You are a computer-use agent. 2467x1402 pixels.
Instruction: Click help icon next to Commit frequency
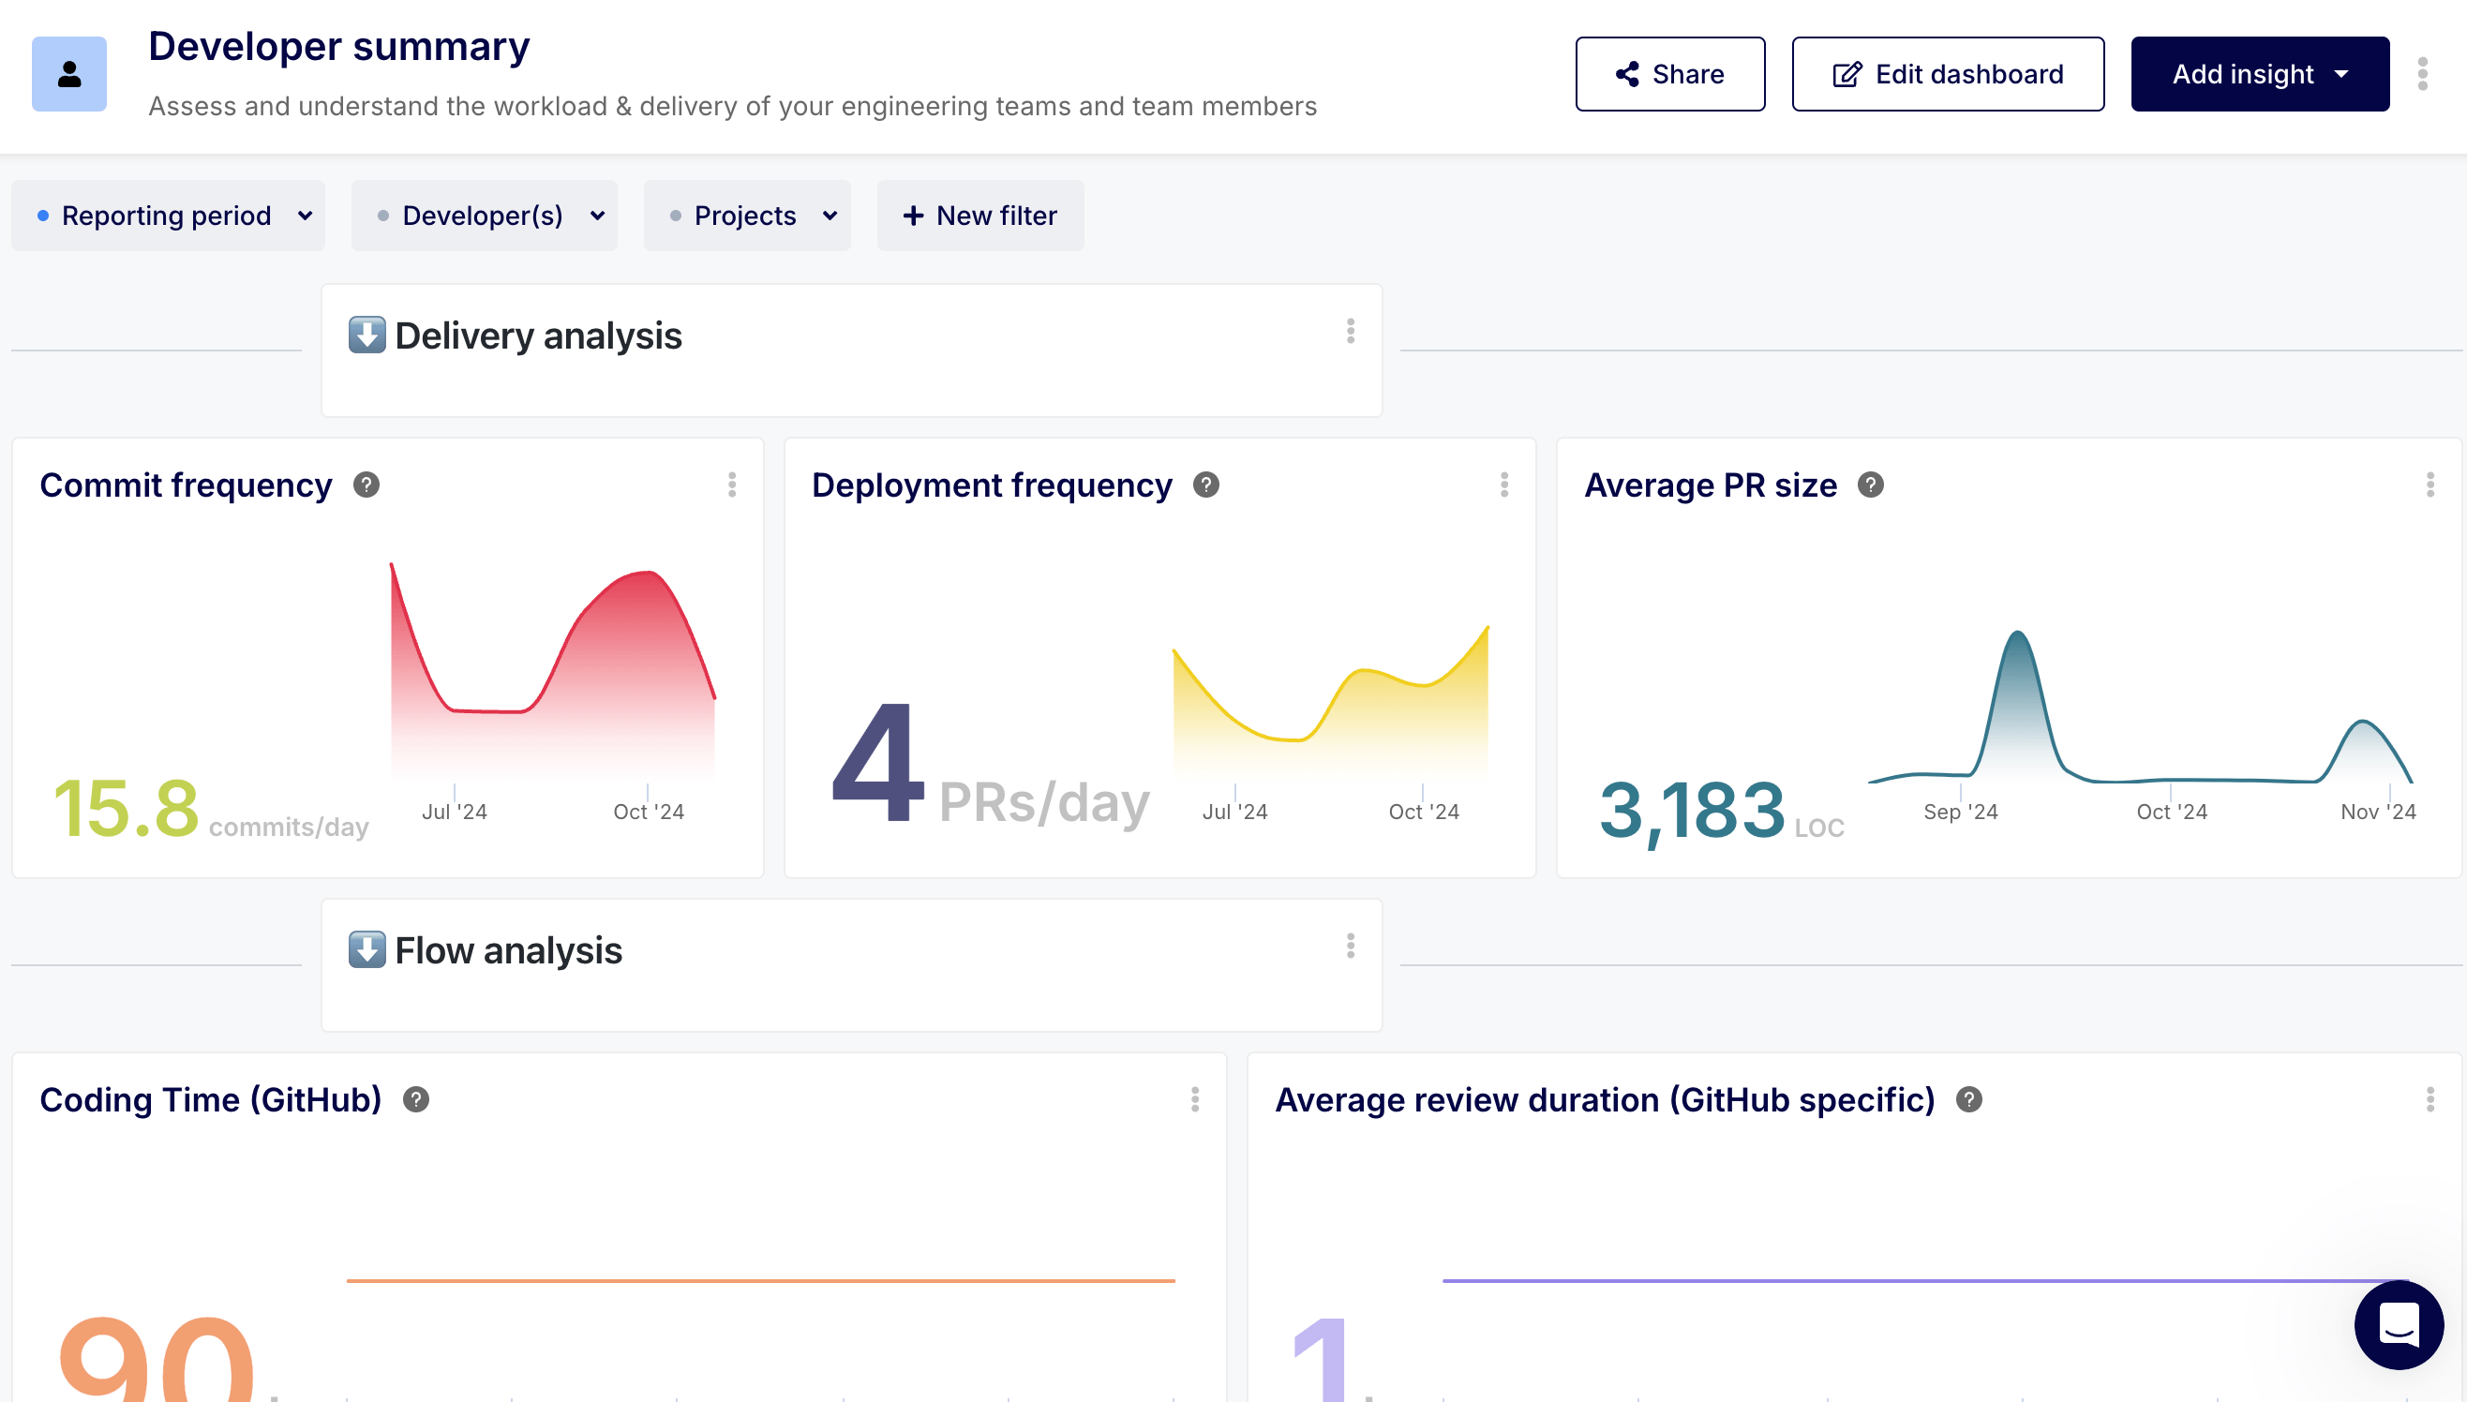[x=366, y=485]
